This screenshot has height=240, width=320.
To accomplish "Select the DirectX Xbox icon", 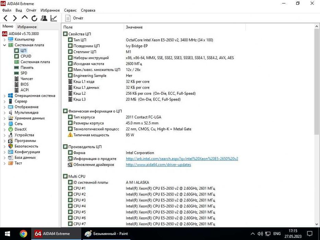I will coord(11,129).
